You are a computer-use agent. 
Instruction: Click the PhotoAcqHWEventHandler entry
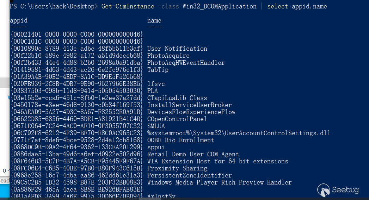point(186,63)
